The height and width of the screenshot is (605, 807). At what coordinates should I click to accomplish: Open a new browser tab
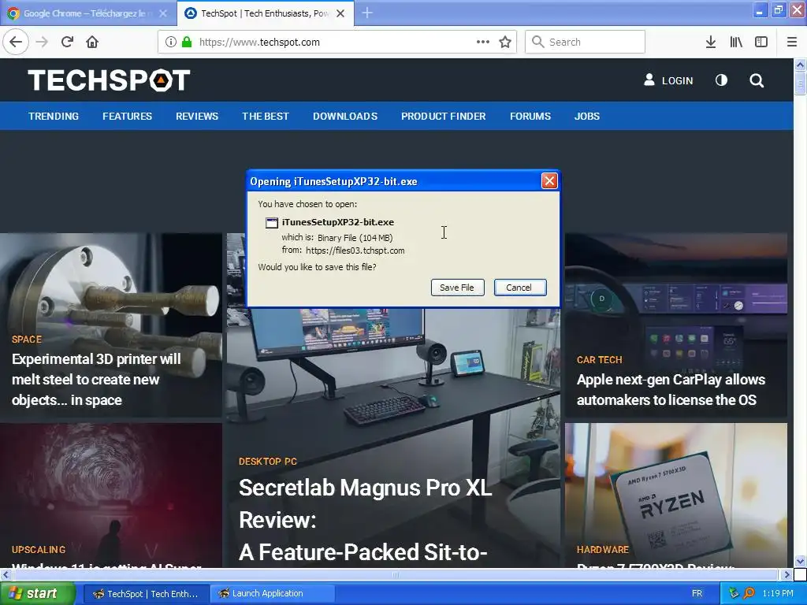tap(367, 13)
